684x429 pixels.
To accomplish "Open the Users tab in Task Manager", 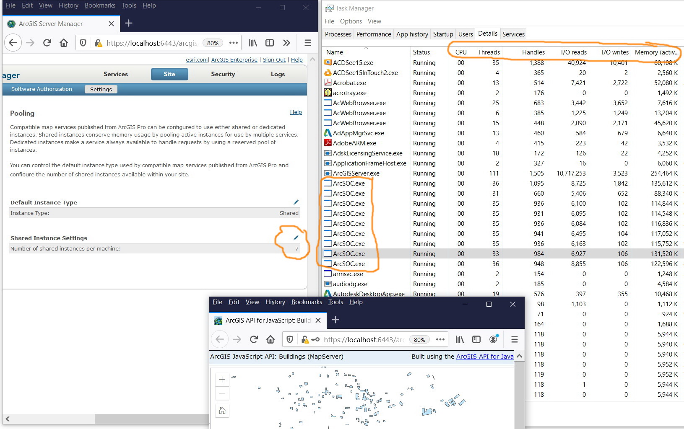I will (466, 34).
